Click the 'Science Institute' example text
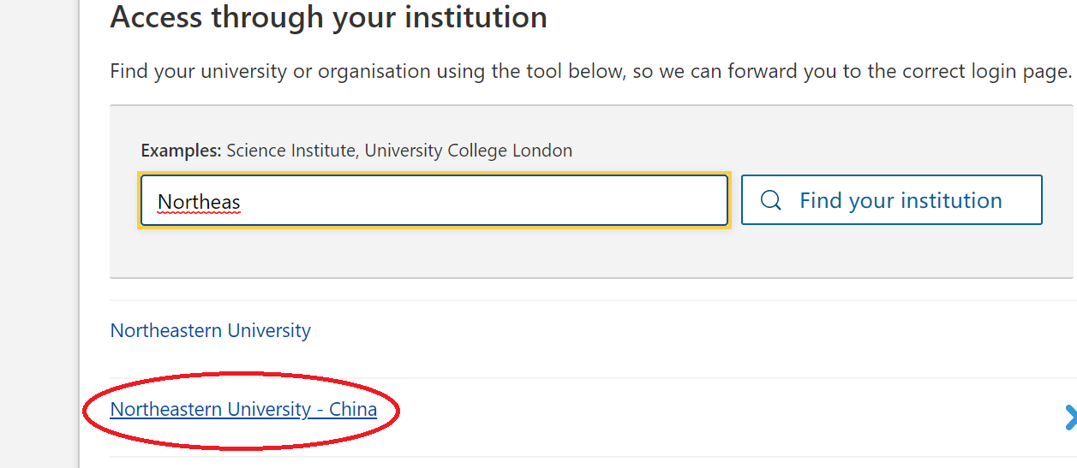The image size is (1077, 468). click(x=290, y=151)
